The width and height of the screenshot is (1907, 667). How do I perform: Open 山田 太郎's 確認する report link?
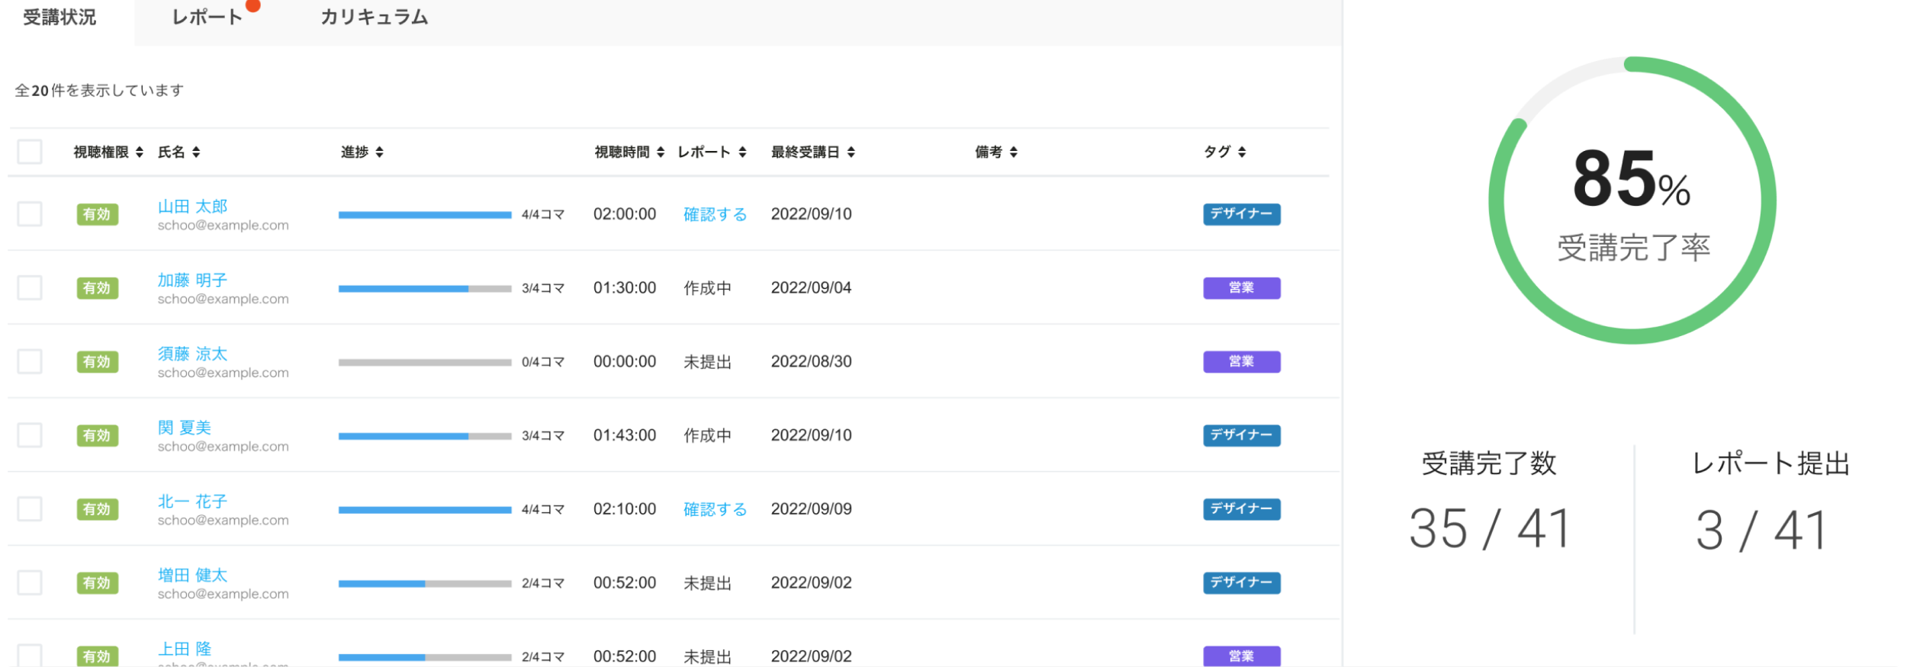[715, 214]
